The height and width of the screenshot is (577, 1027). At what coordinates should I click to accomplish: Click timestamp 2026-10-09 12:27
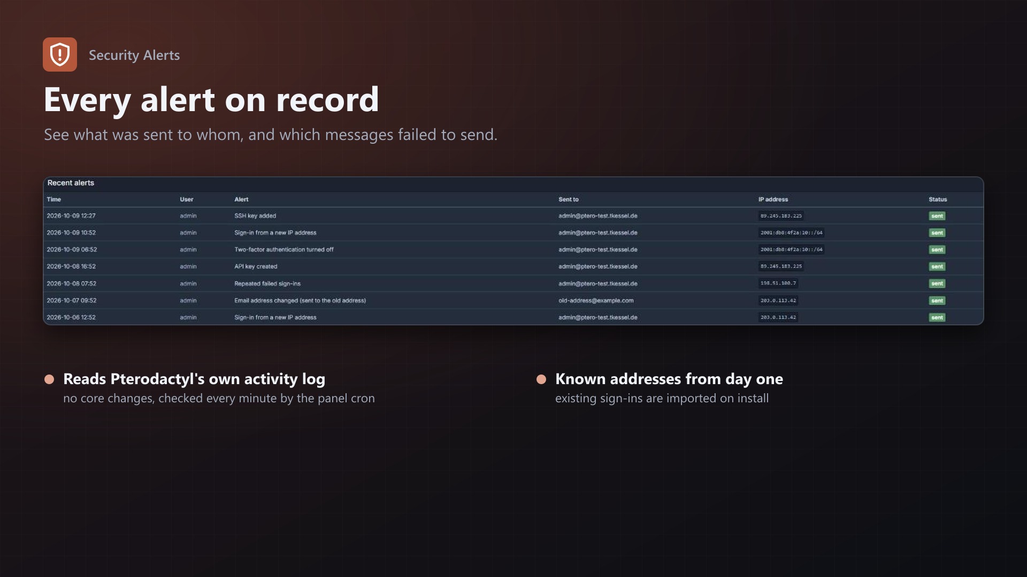coord(71,216)
